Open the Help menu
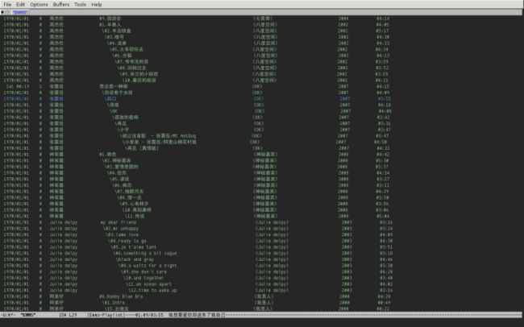 coord(96,4)
